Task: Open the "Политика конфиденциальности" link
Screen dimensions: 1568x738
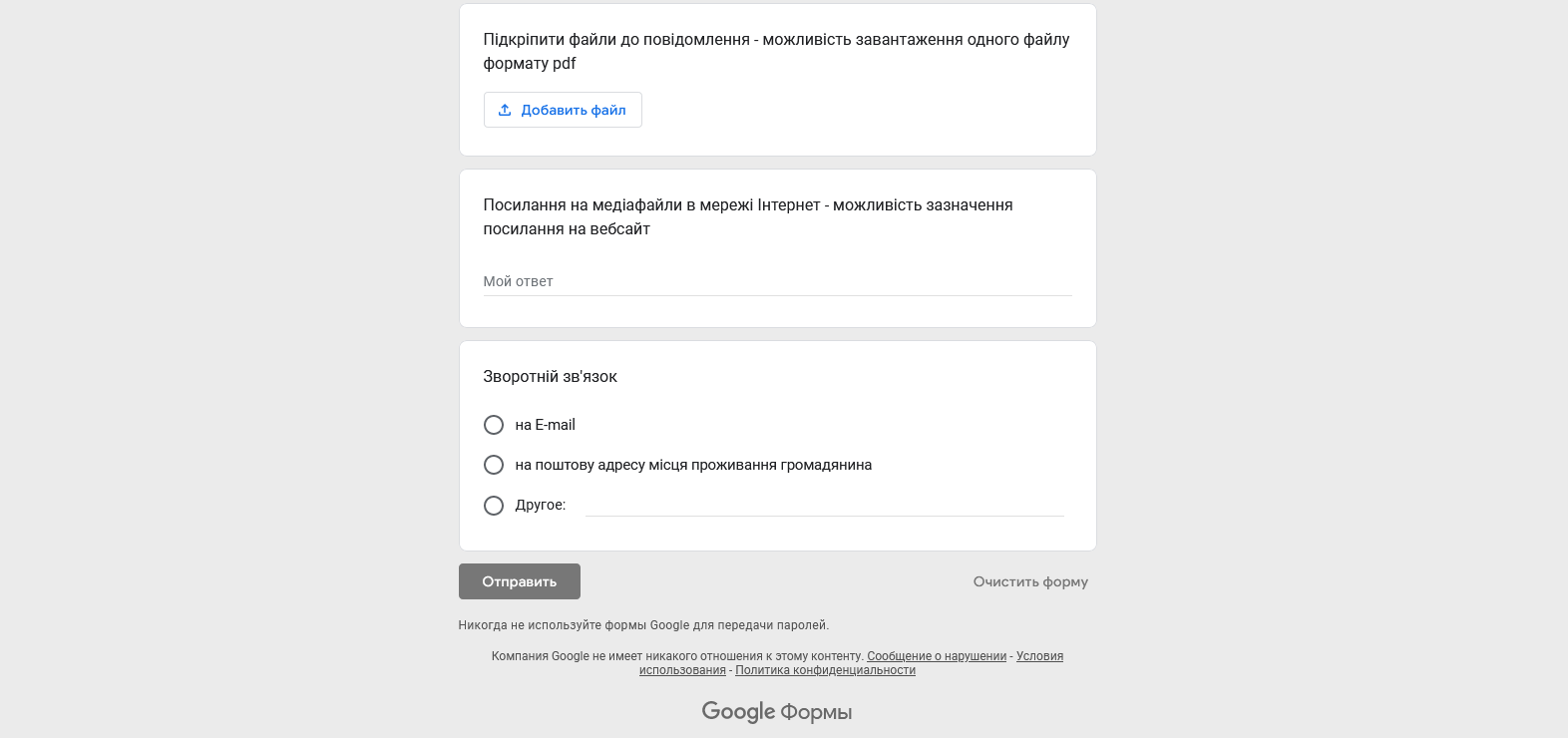Action: click(x=825, y=670)
